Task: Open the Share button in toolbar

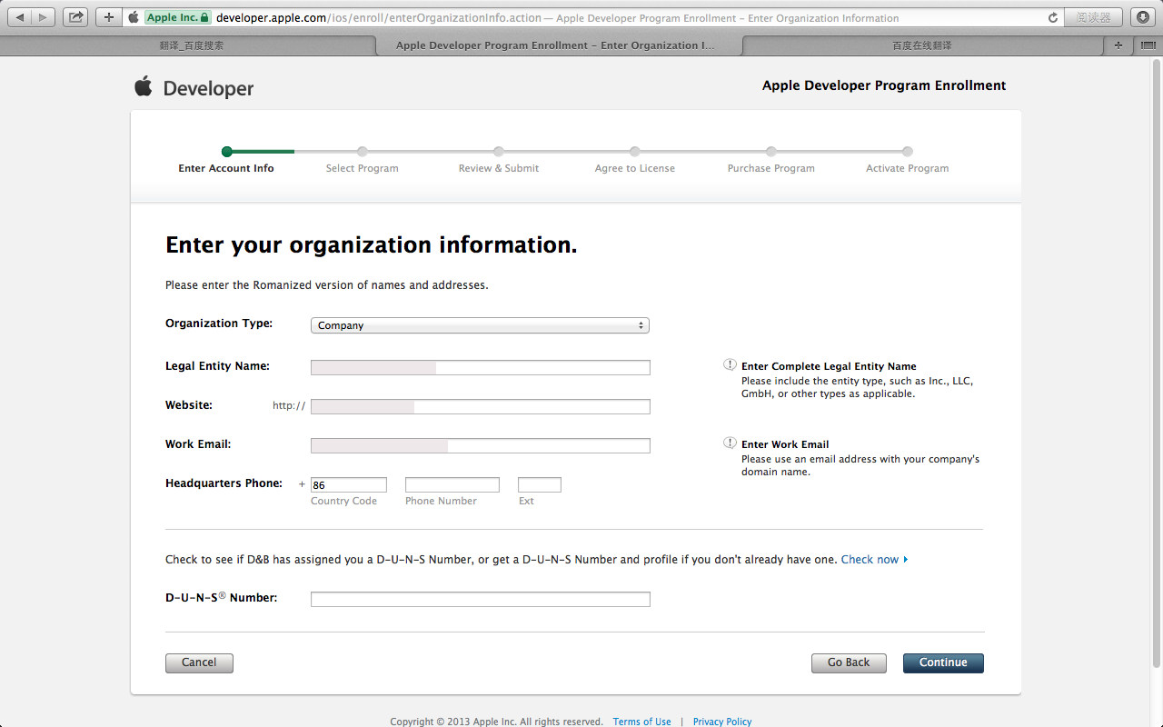Action: (x=75, y=17)
